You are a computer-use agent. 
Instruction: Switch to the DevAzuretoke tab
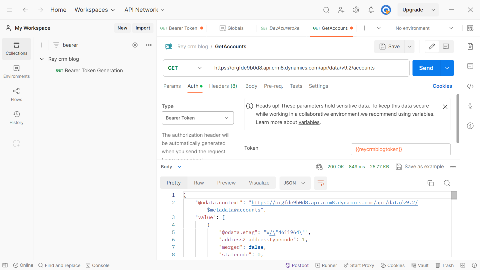pyautogui.click(x=280, y=28)
